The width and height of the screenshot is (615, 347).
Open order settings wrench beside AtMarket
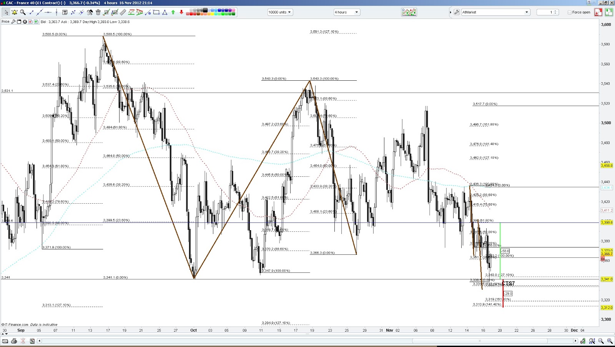457,12
